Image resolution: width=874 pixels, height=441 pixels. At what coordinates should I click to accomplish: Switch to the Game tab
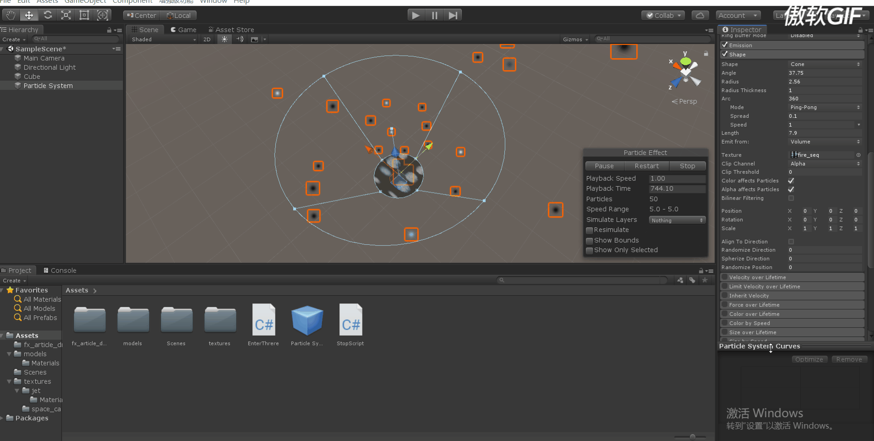(183, 30)
